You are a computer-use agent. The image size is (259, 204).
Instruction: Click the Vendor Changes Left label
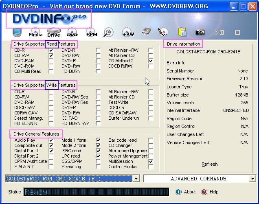tap(188, 143)
